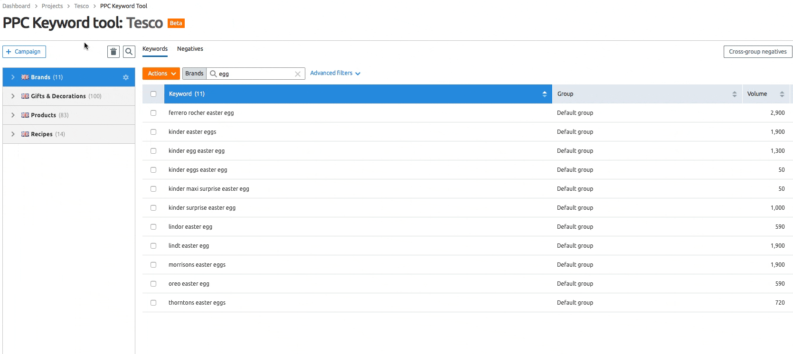Screen dimensions: 793x354
Task: Click volume value 1,000
Action: click(x=777, y=208)
